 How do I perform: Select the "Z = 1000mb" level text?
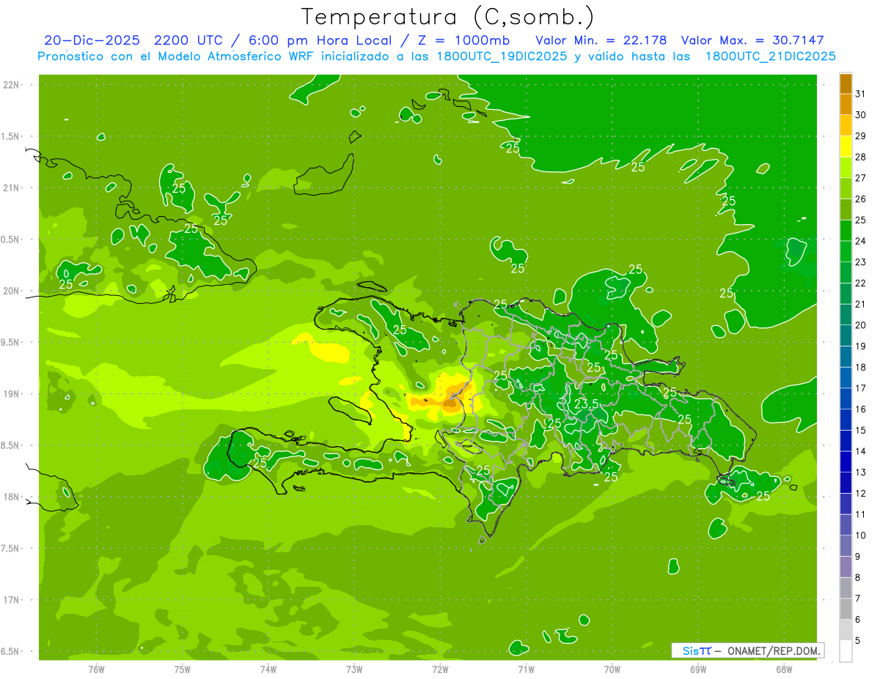[x=463, y=40]
